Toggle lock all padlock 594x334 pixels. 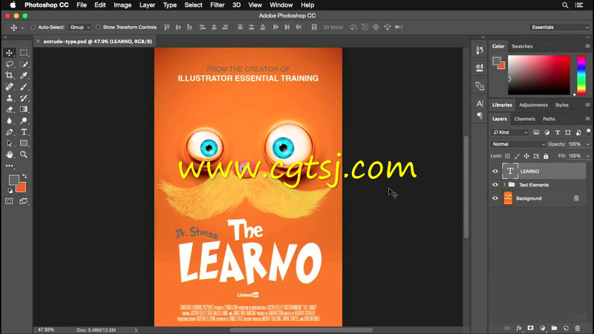(x=546, y=156)
